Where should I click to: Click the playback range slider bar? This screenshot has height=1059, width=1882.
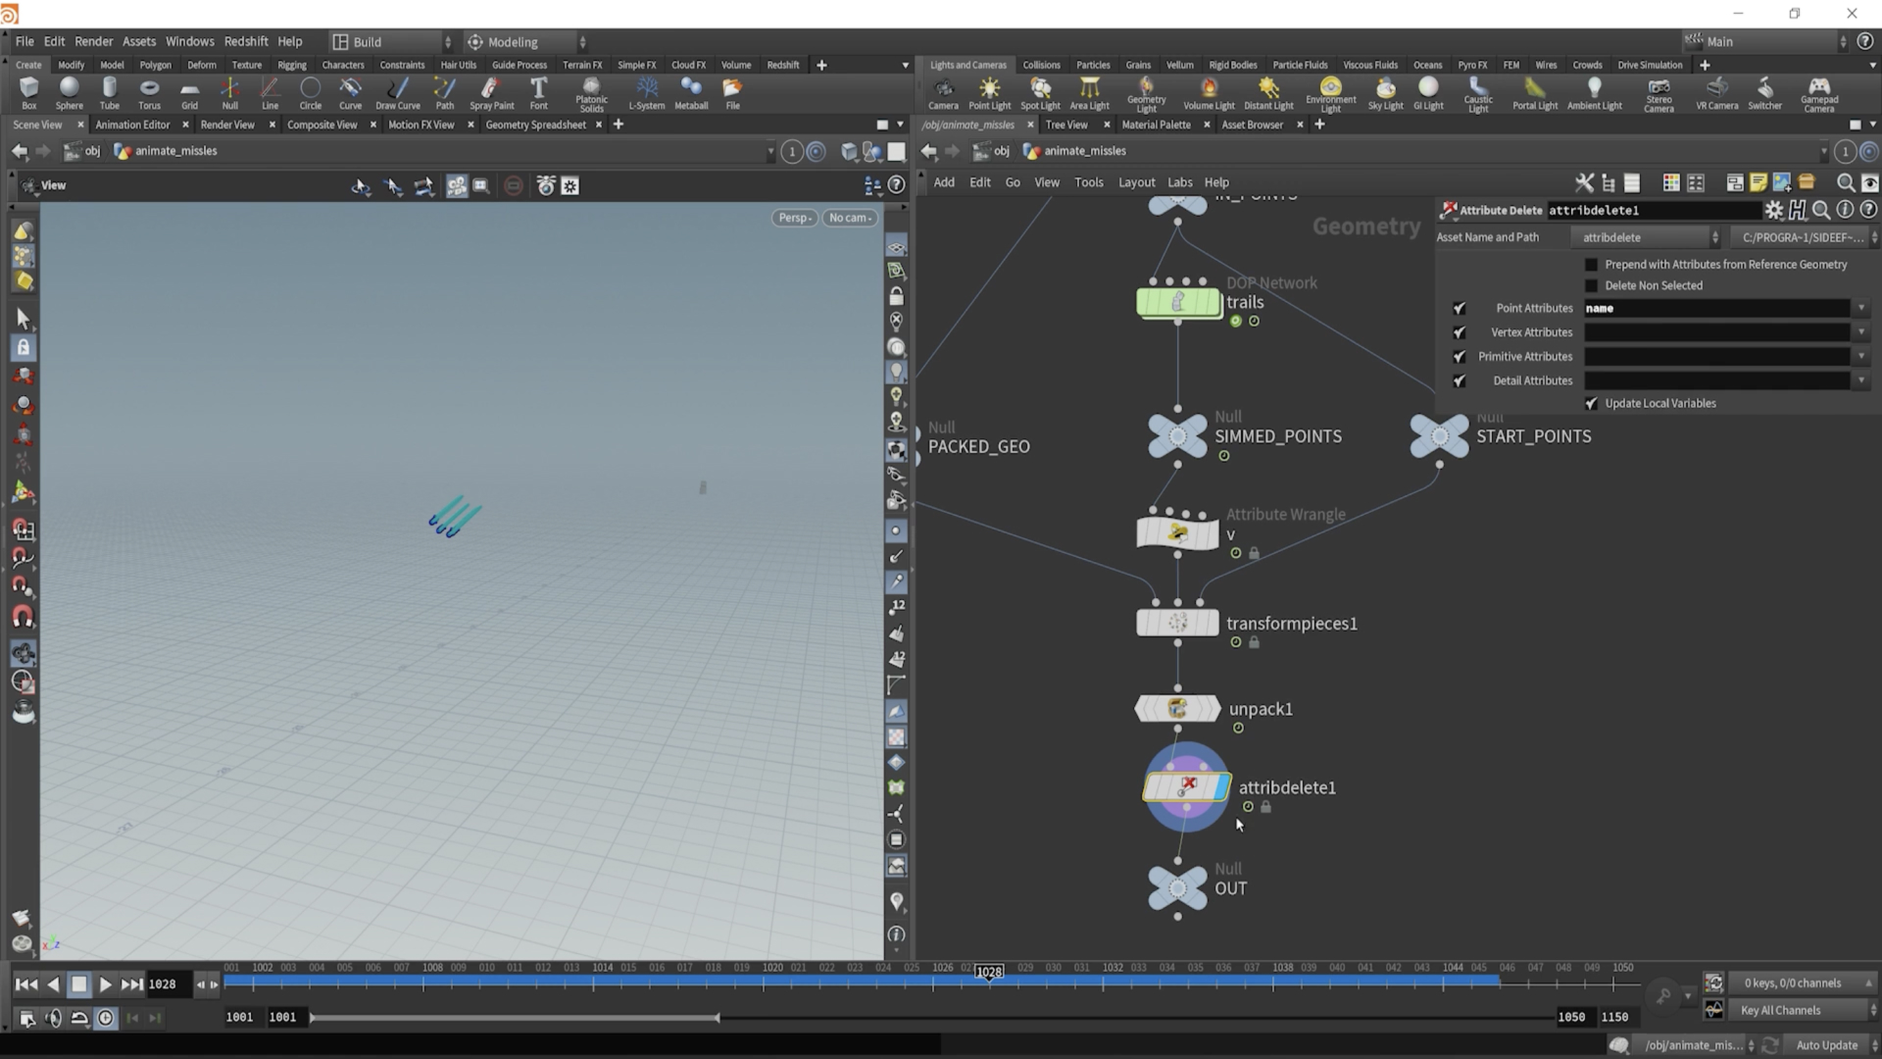pos(515,1018)
